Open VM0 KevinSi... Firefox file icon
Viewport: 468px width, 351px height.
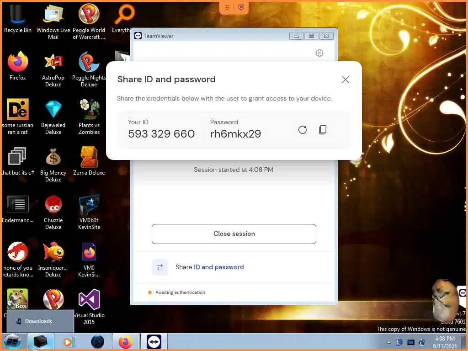coord(89,260)
